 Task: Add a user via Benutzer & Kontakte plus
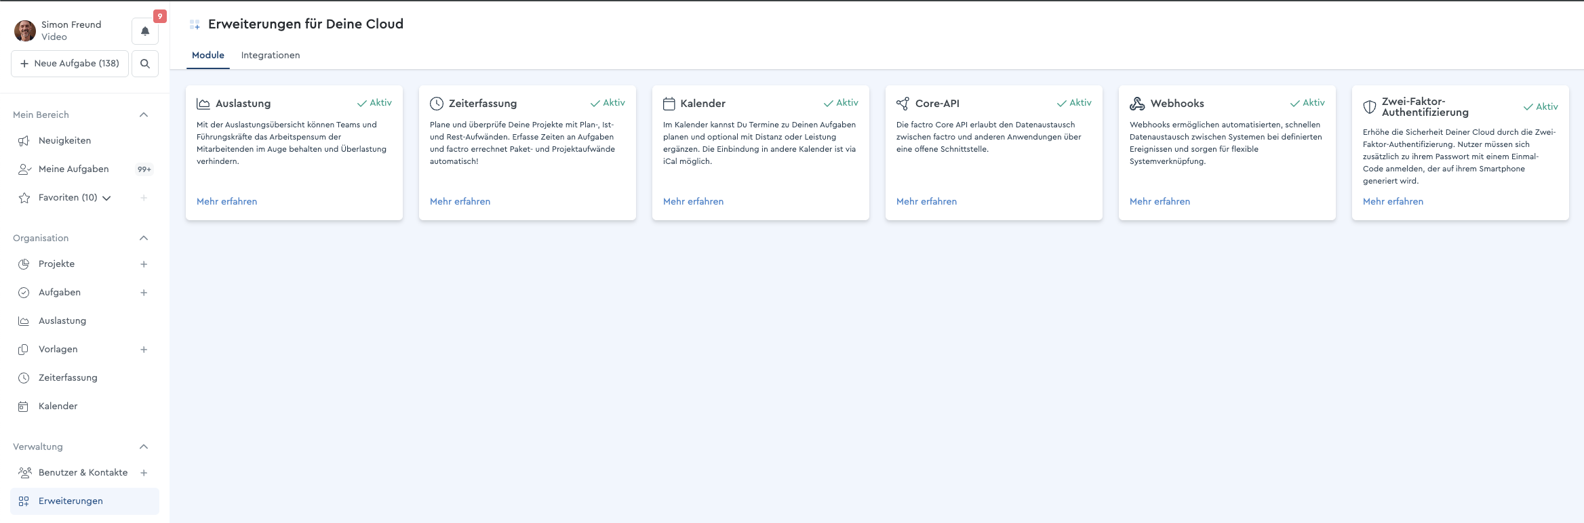point(144,473)
